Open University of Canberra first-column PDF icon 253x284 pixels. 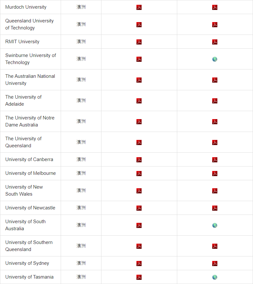139,159
